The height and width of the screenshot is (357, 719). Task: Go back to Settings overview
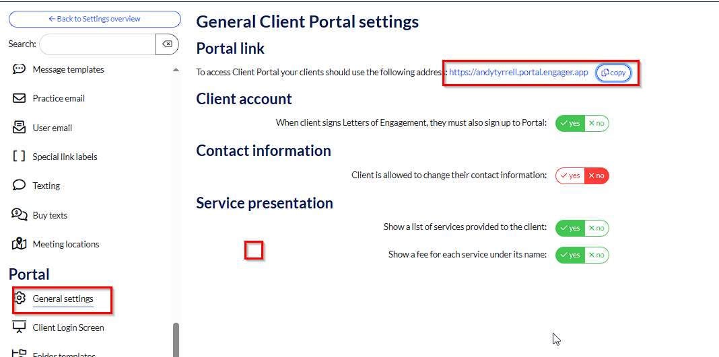click(x=94, y=19)
